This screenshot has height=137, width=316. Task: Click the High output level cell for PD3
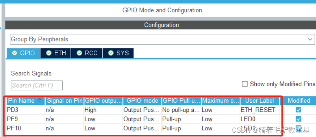point(103,110)
